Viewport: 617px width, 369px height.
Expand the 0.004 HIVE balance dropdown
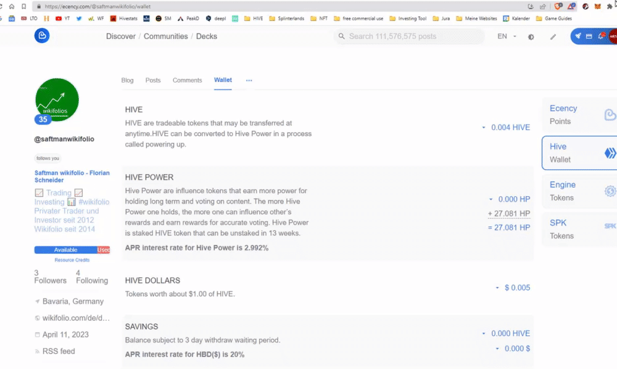point(484,128)
